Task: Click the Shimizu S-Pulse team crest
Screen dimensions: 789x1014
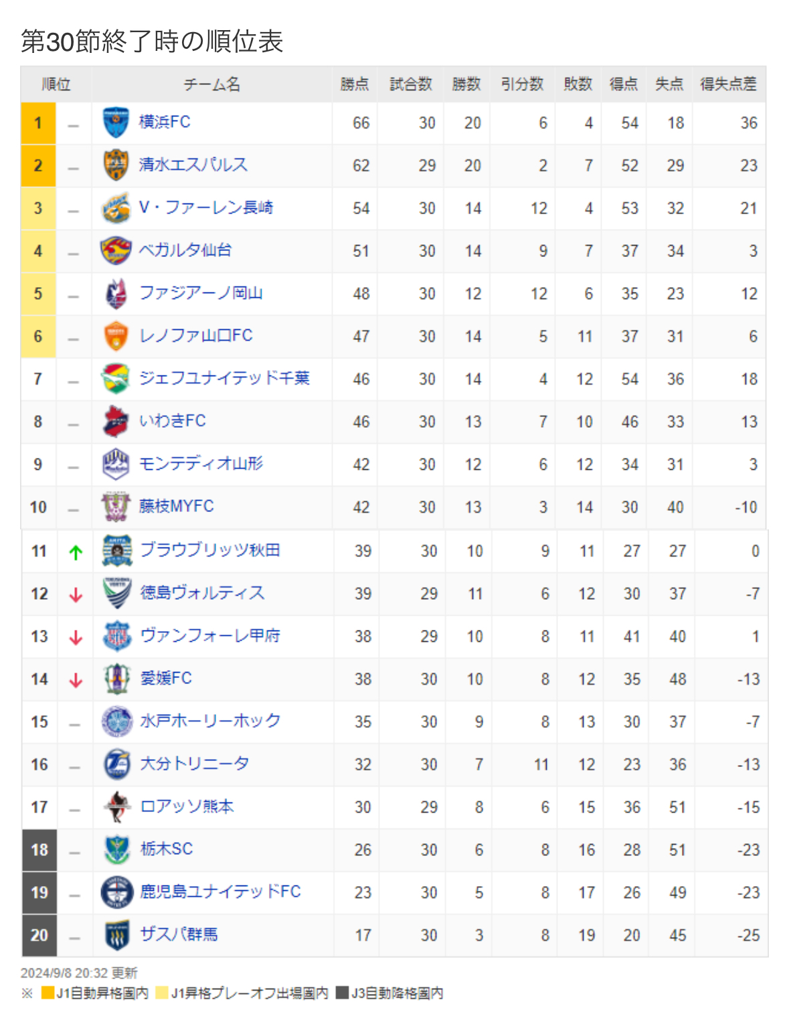Action: tap(116, 165)
